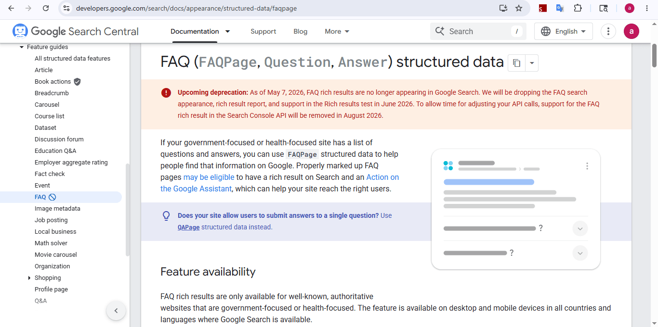
Task: Open site information icon in address bar
Action: point(67,8)
